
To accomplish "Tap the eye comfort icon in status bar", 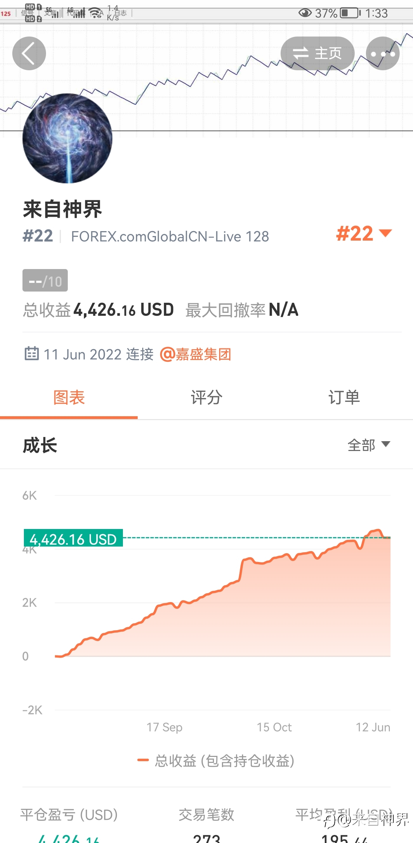I will pyautogui.click(x=305, y=13).
